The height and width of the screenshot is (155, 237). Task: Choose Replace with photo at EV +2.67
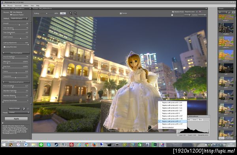point(173,124)
